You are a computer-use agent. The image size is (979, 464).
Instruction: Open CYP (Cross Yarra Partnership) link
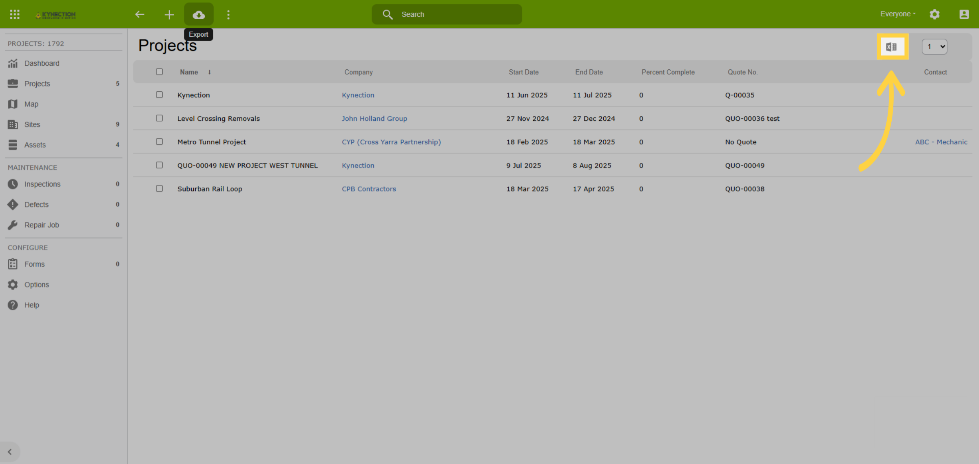(x=391, y=142)
